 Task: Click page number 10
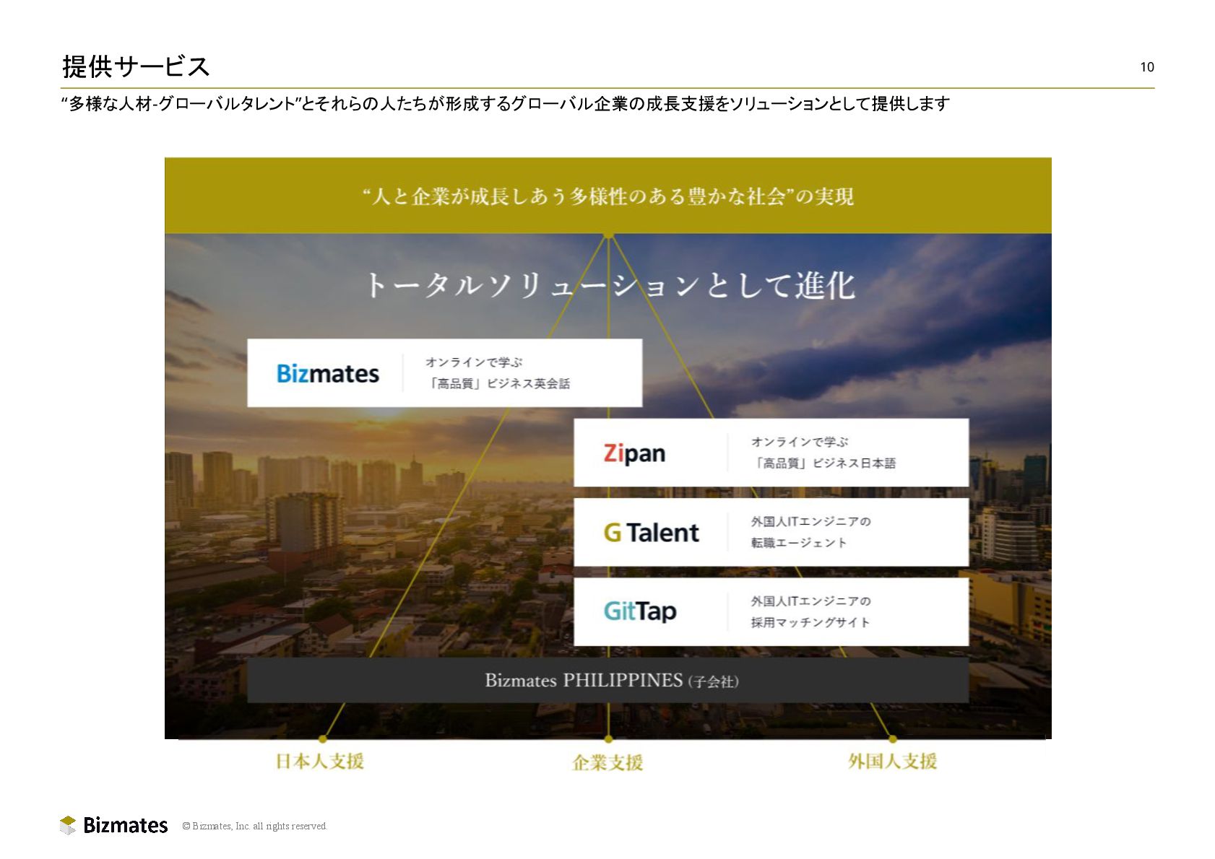[1147, 67]
